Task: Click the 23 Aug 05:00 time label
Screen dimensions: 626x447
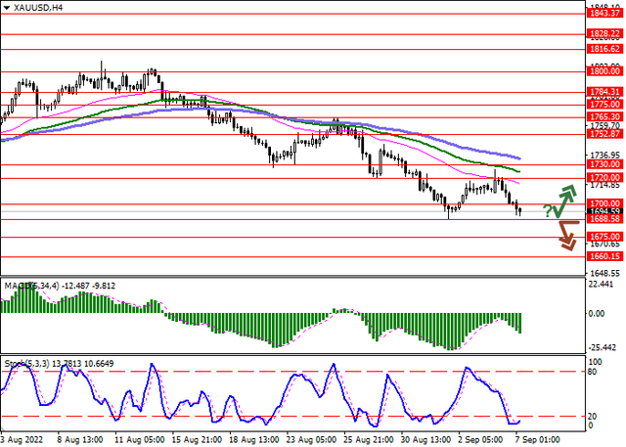Action: click(x=313, y=440)
